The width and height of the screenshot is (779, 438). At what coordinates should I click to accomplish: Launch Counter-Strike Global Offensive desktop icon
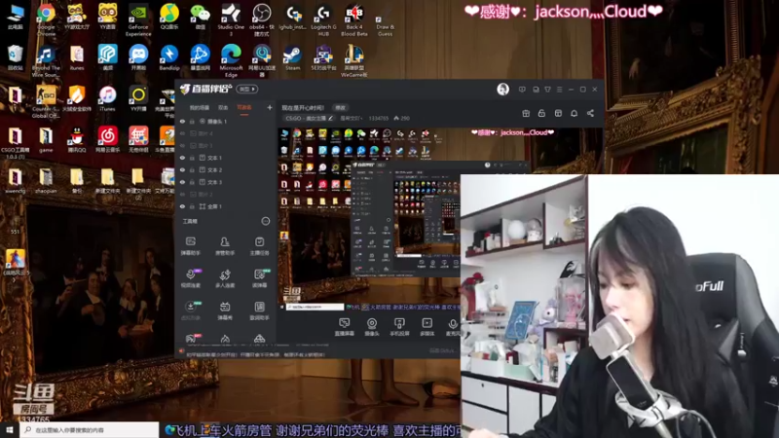[x=46, y=102]
